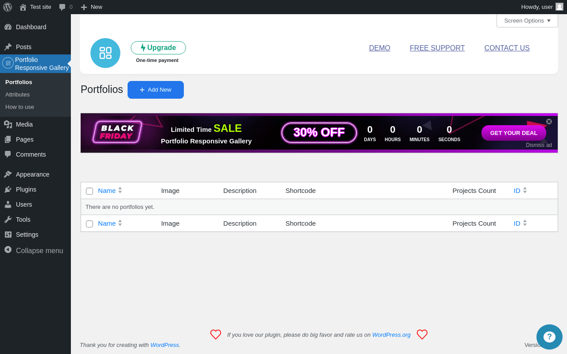Viewport: 567px width, 354px height.
Task: Open the help question mark bubble
Action: pyautogui.click(x=549, y=337)
